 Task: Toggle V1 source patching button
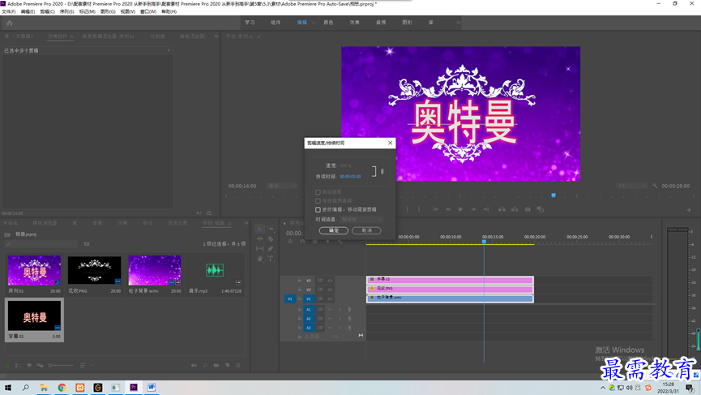point(289,298)
